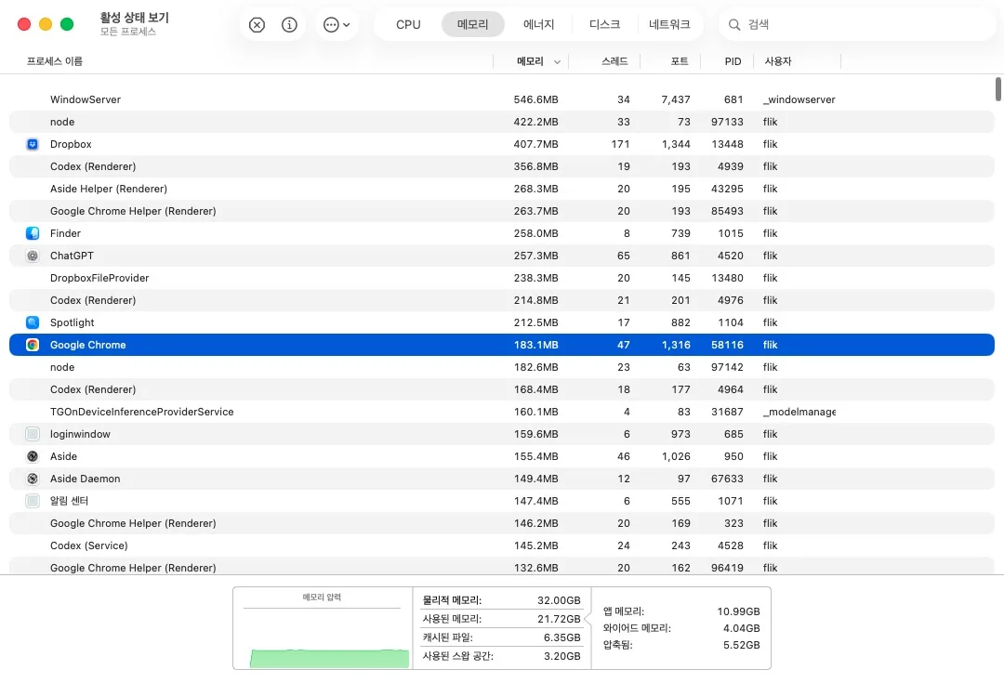Select Codex (Renderer) with PID 4964
This screenshot has height=683, width=1004.
(501, 389)
